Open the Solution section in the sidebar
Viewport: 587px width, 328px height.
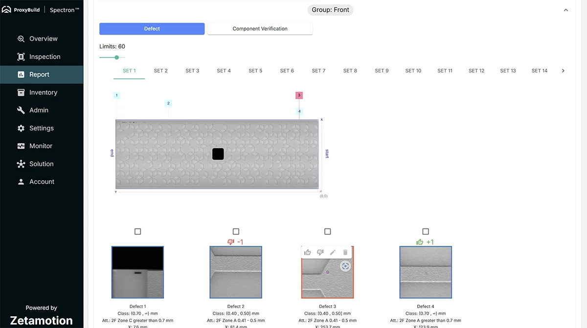[x=41, y=164]
